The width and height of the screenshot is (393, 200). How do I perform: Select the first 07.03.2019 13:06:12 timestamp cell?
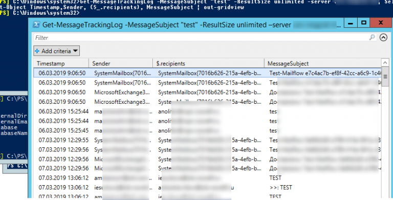[x=63, y=178]
